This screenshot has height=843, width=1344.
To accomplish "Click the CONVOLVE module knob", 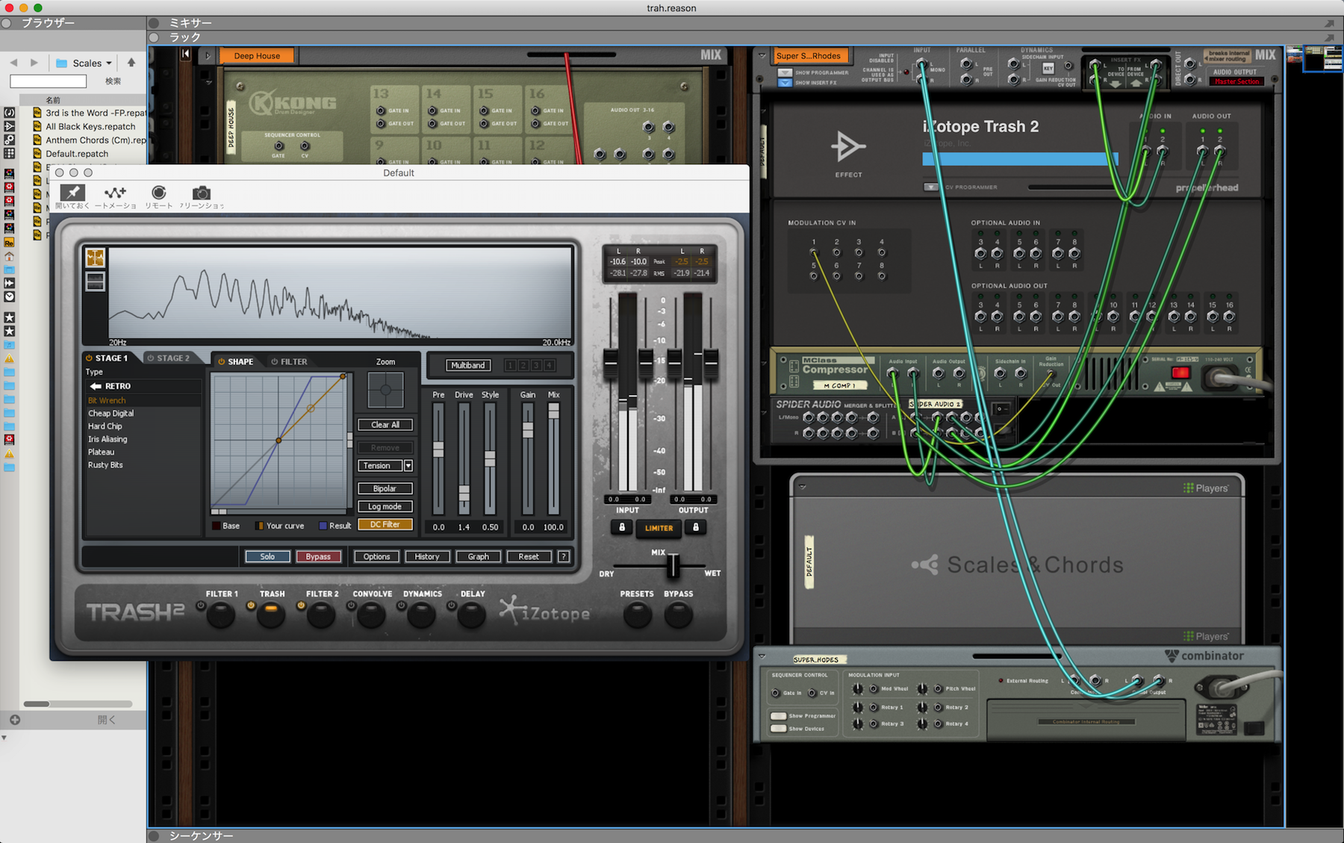I will [371, 615].
